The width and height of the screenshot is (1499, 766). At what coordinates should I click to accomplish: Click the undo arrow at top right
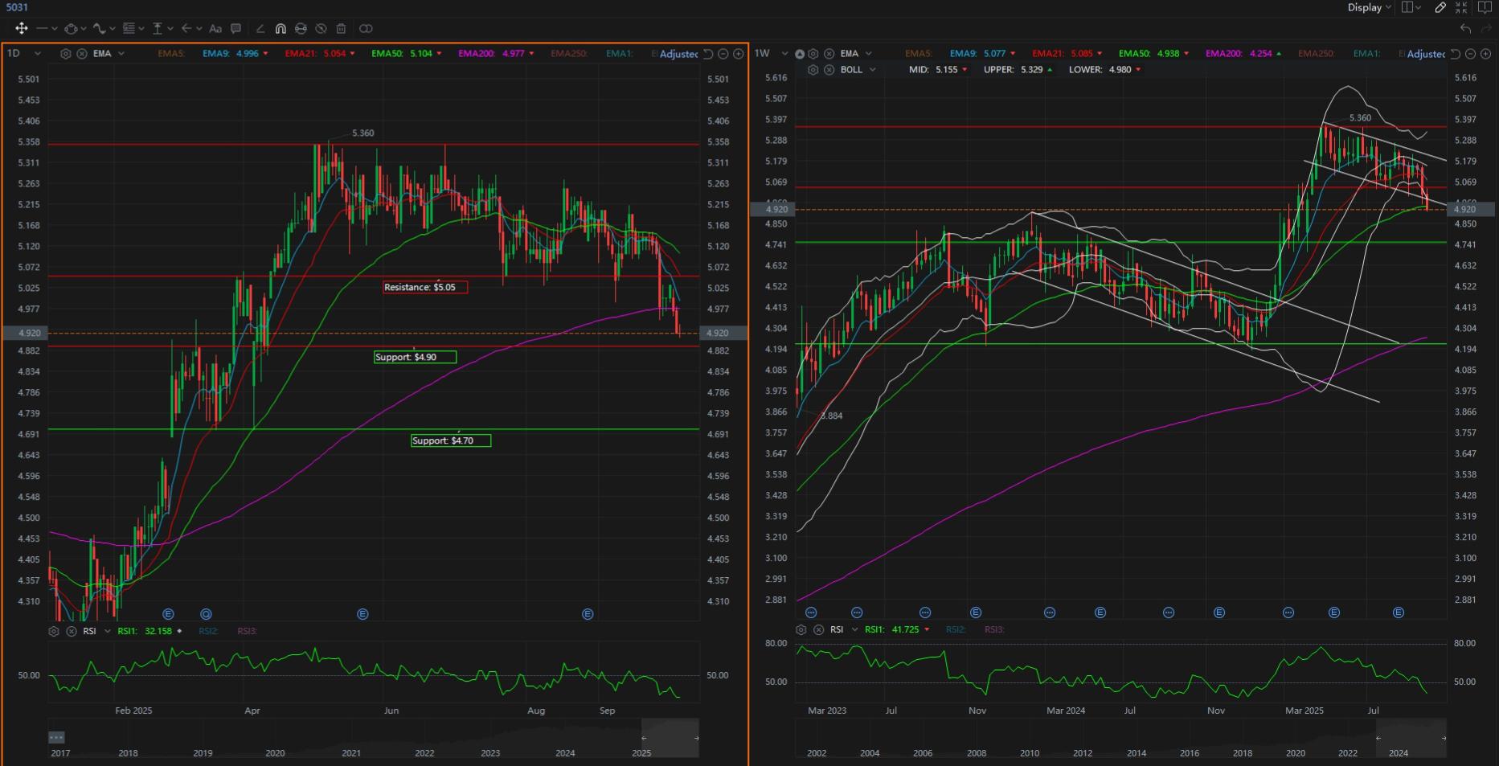coord(1465,28)
